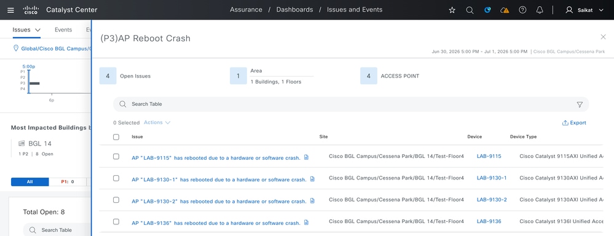Open the blue AI assistant icon
The width and height of the screenshot is (614, 236).
[487, 10]
